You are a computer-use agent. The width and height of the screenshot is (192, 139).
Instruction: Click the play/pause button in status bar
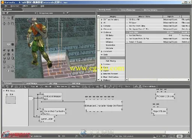(x=180, y=136)
